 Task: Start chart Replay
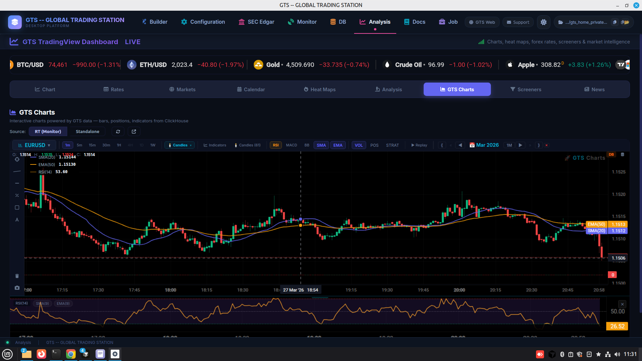pyautogui.click(x=419, y=145)
